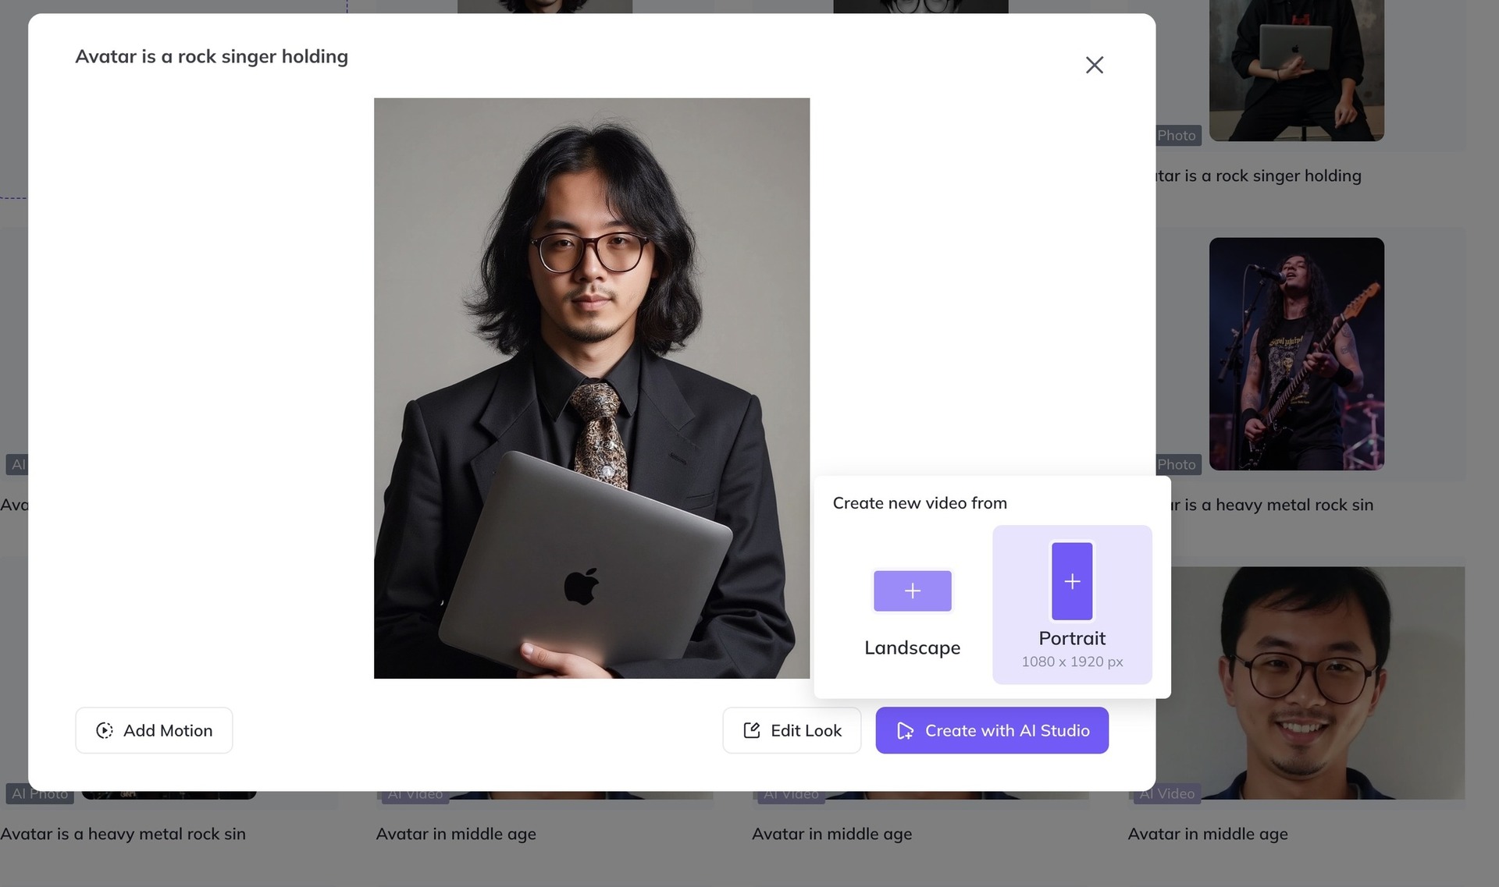
Task: Click the Add Motion button
Action: click(x=154, y=730)
